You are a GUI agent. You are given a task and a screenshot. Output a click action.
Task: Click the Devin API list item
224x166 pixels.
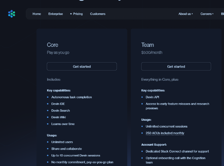pyautogui.click(x=152, y=97)
